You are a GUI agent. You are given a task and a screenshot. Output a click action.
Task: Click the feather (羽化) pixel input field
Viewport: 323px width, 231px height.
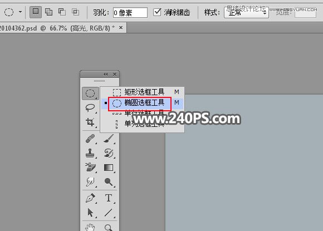coord(130,13)
